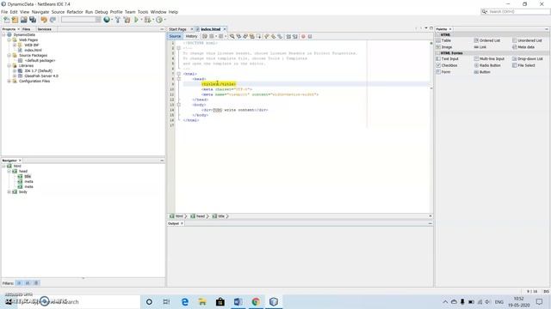Expand the WEB-INF folder node
This screenshot has width=551, height=309.
pyautogui.click(x=15, y=45)
